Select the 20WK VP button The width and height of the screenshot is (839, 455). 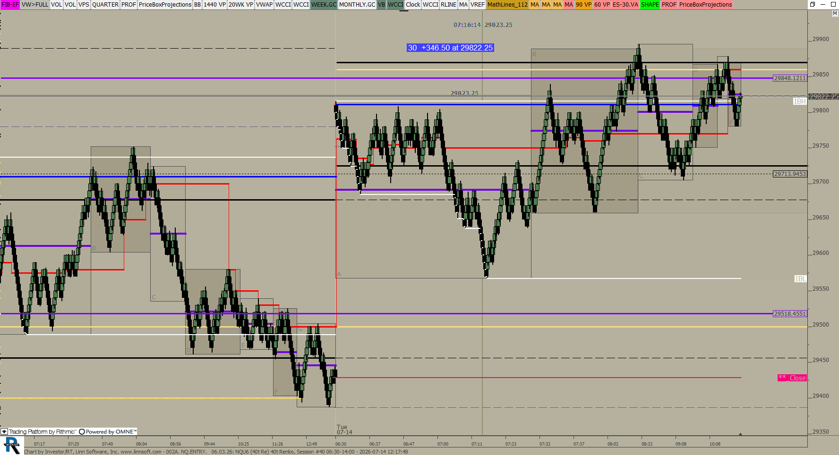[241, 4]
